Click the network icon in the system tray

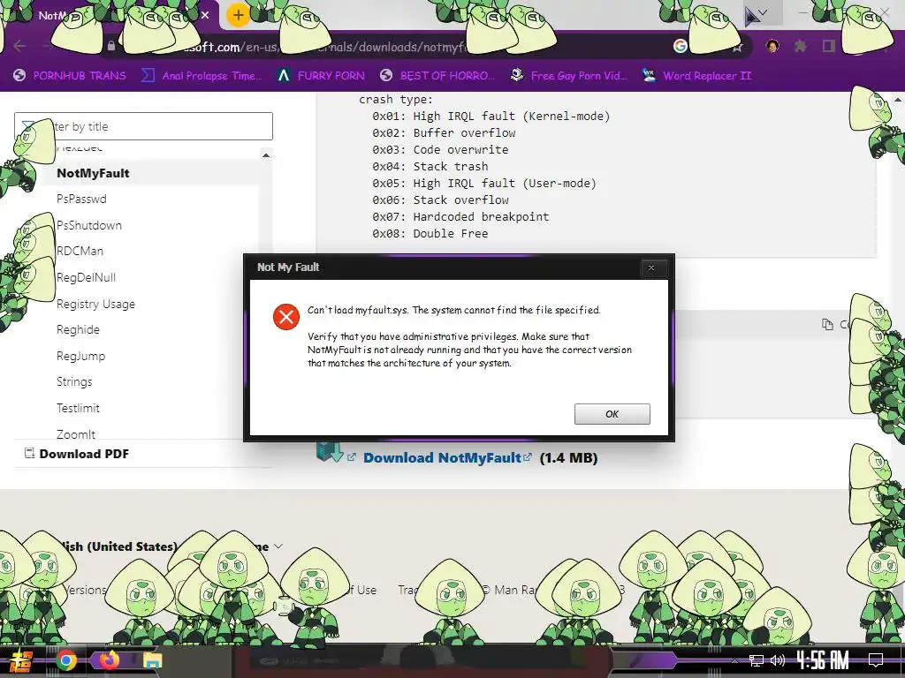coord(756,660)
